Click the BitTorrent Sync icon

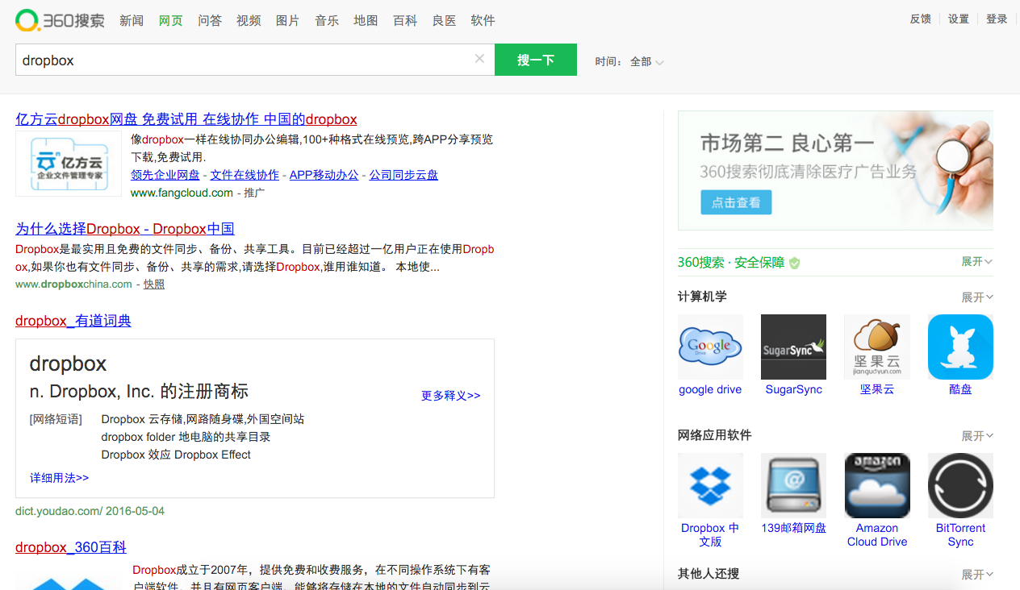click(960, 485)
